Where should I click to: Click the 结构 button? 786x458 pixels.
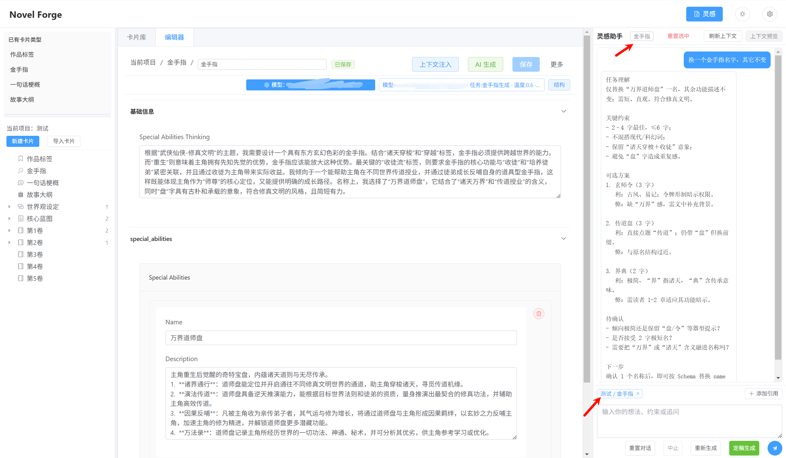[x=559, y=85]
